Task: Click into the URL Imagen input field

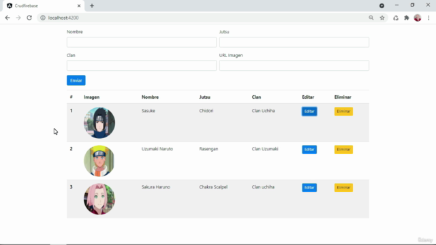Action: (294, 65)
